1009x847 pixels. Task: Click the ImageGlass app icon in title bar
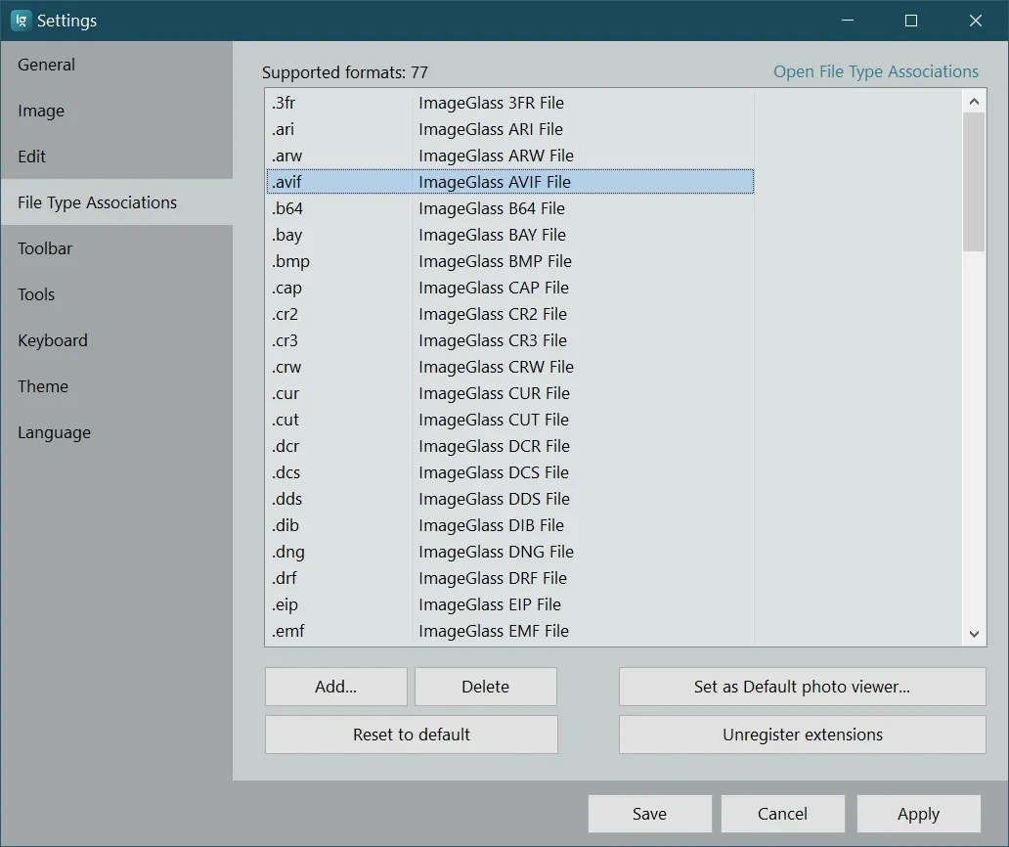point(21,21)
